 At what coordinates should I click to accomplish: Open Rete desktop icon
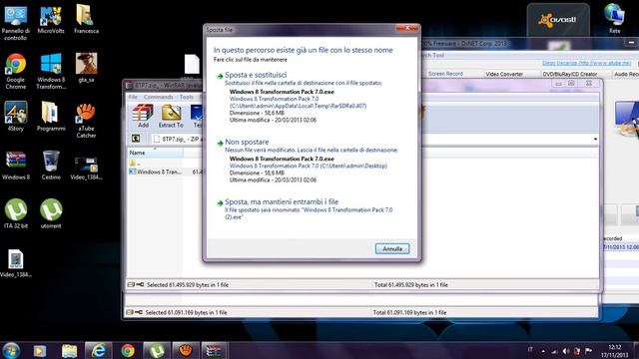[x=614, y=19]
